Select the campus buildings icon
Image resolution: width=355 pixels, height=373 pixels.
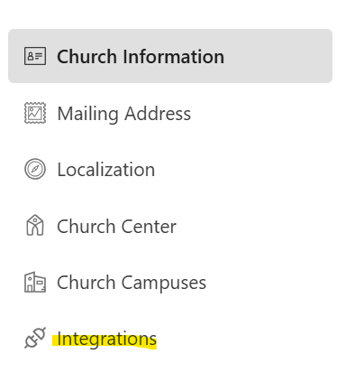(x=35, y=282)
